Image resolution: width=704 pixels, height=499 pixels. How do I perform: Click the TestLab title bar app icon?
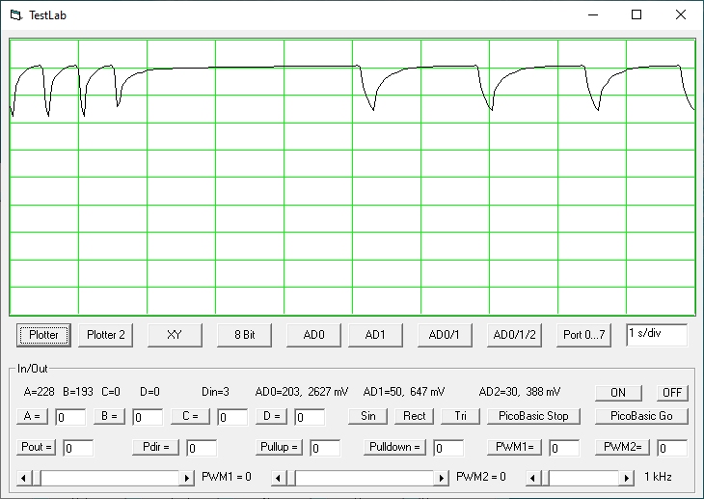(x=14, y=15)
